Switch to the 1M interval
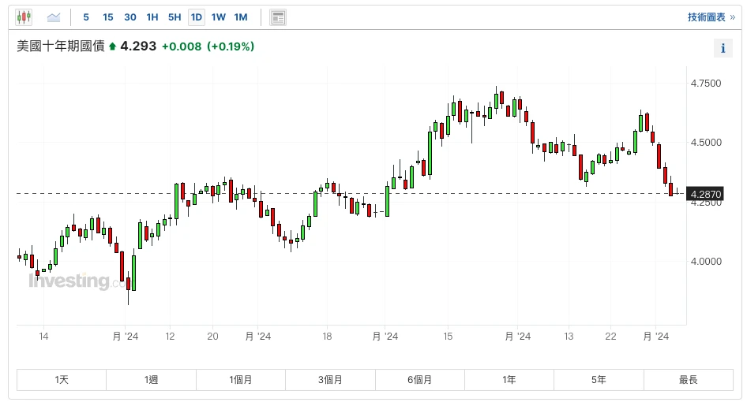 241,17
